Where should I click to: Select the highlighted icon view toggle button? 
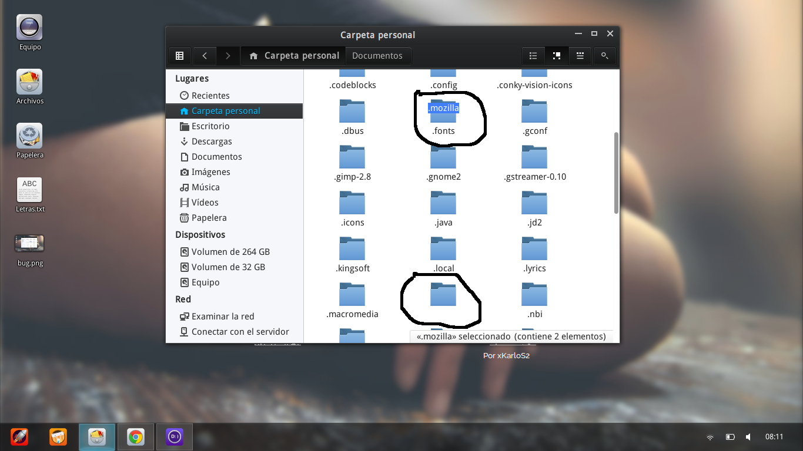tap(557, 56)
